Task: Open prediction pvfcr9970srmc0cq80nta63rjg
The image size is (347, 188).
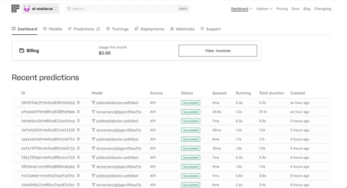Action: point(48,148)
